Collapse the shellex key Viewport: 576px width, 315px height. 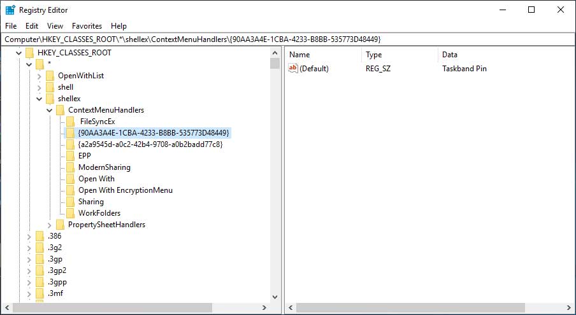[x=40, y=99]
